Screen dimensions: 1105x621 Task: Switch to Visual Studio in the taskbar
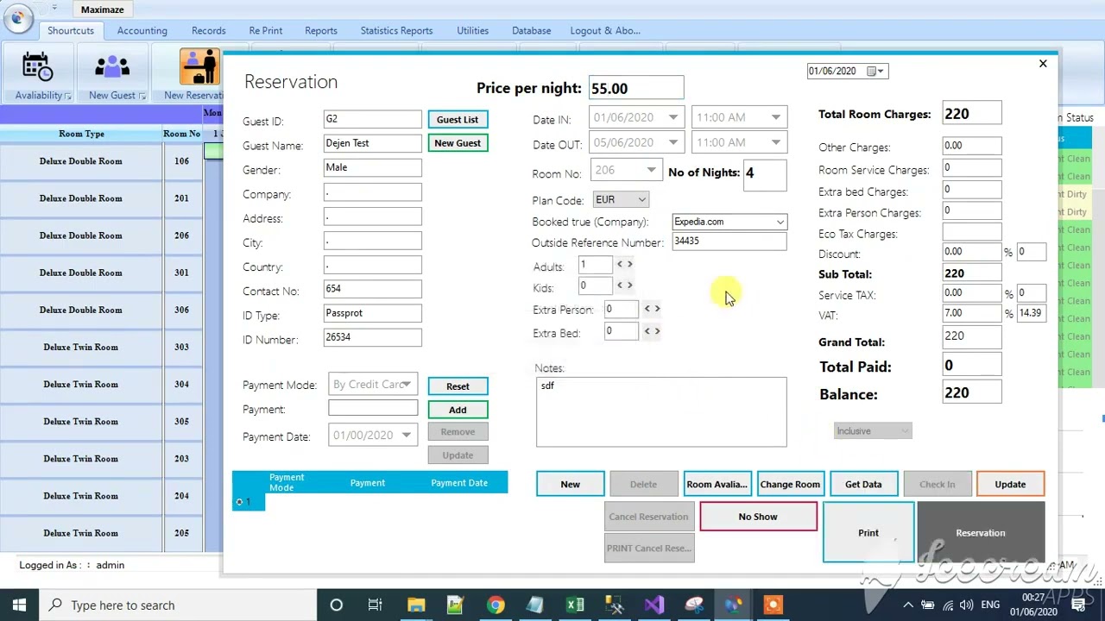[654, 605]
